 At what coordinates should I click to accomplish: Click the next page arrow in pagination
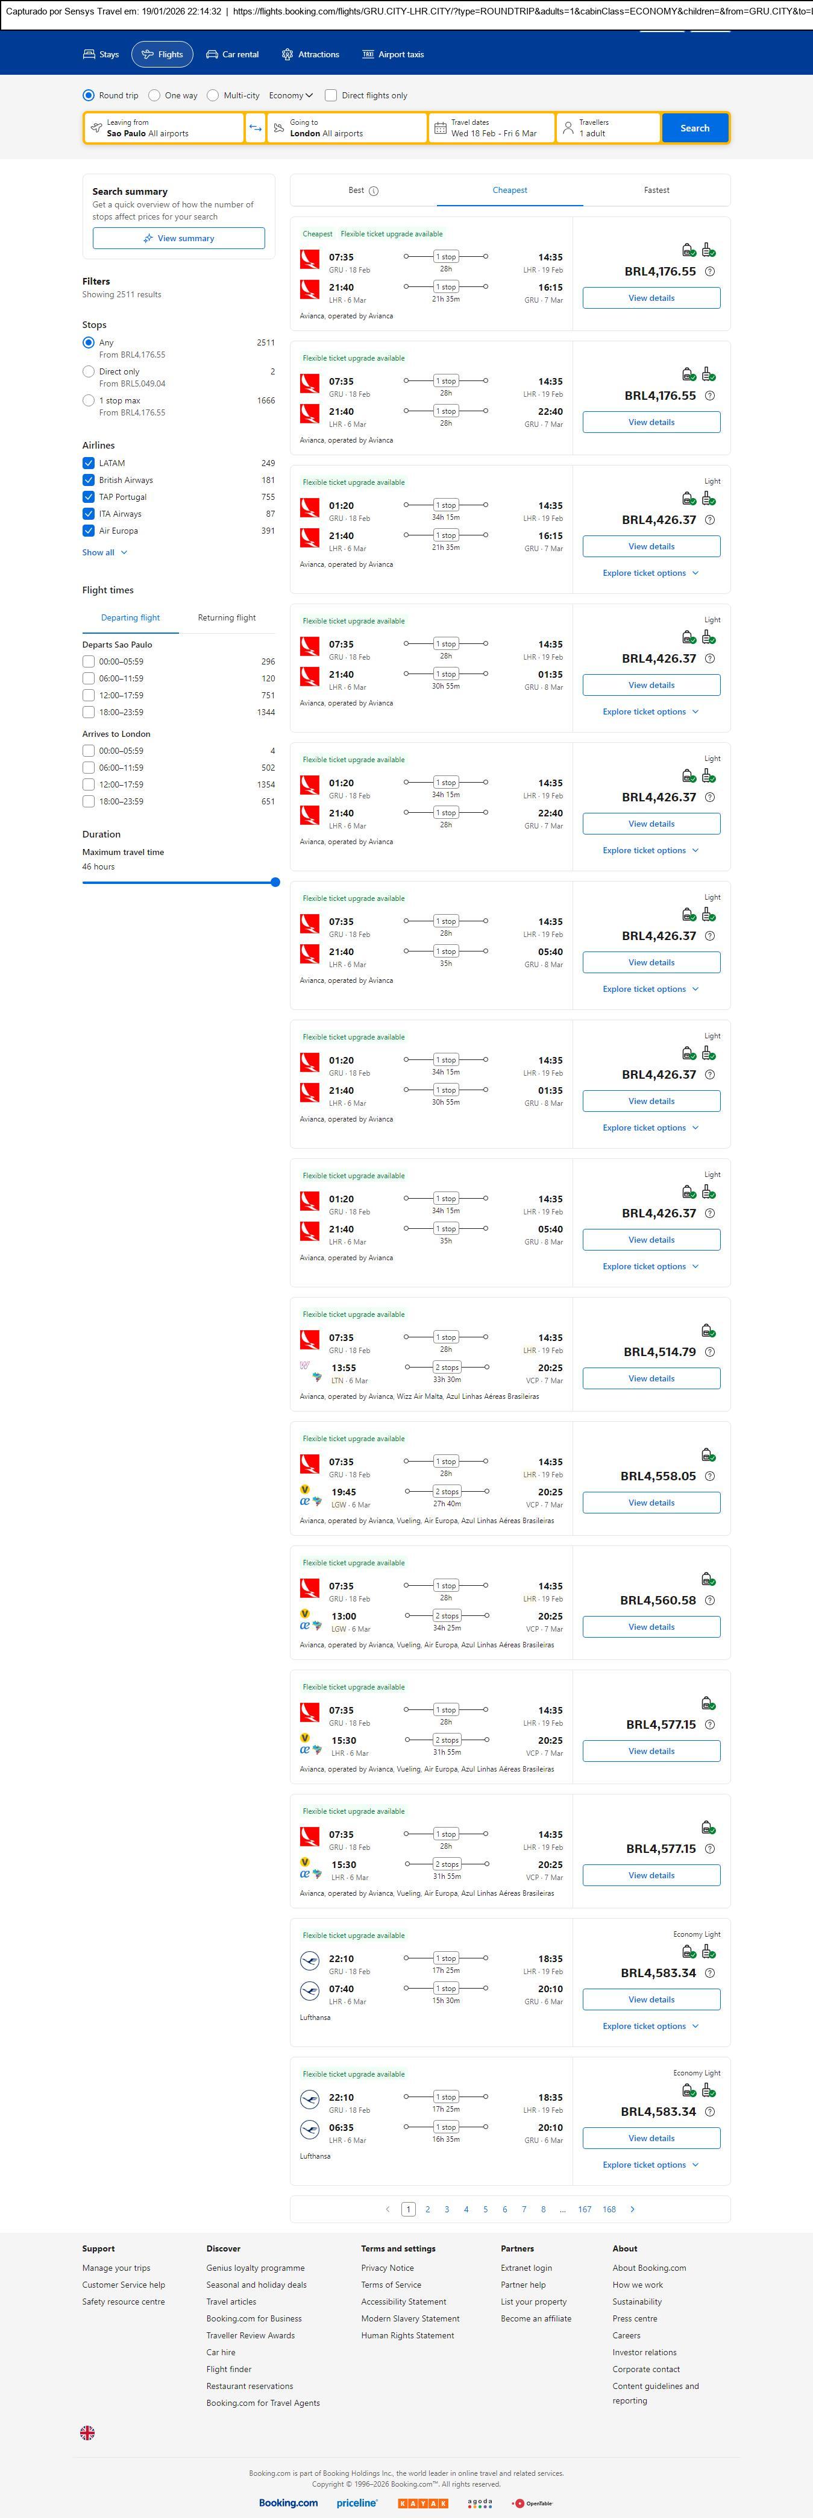click(632, 2209)
